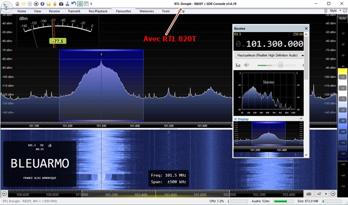Click the padlock lock icon
This screenshot has height=205, width=348.
tap(55, 4)
